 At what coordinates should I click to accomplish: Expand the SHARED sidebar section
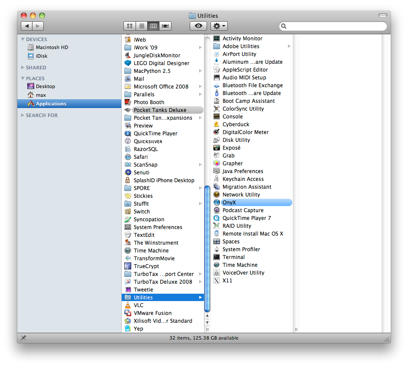[23, 68]
